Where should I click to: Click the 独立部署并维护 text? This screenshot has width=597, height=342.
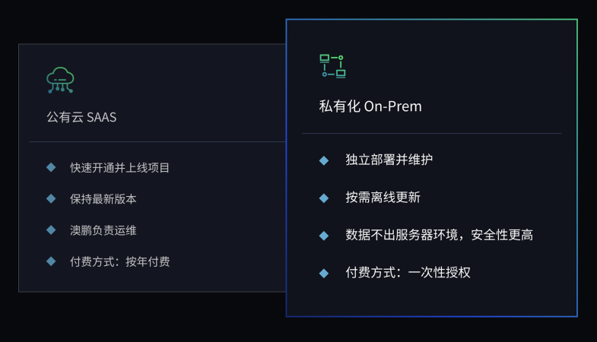click(389, 160)
